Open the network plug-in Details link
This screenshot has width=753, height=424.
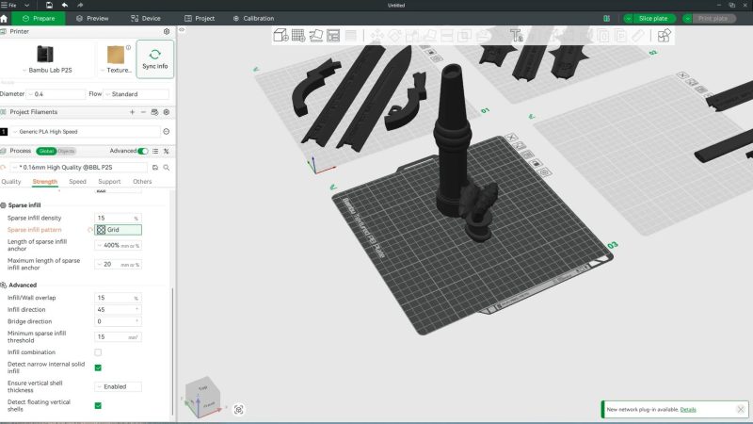tap(688, 410)
